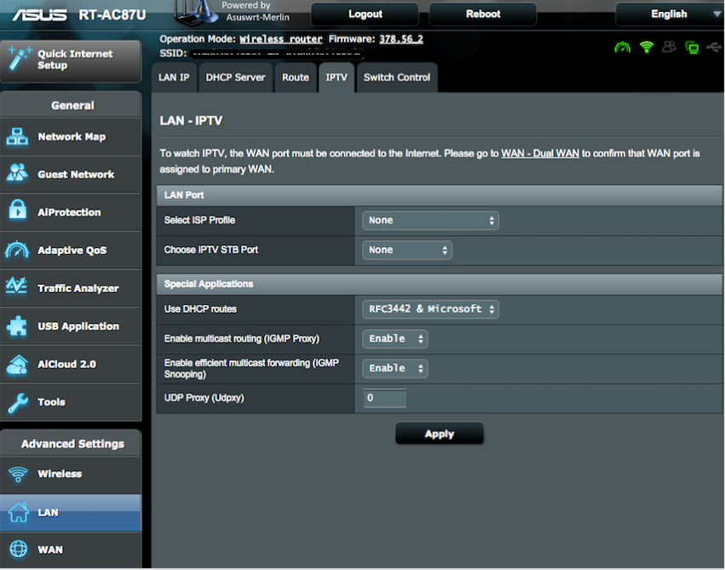Screen dimensions: 725x570
Task: Click the Wireless wifi icon in sidebar
Action: [x=18, y=475]
